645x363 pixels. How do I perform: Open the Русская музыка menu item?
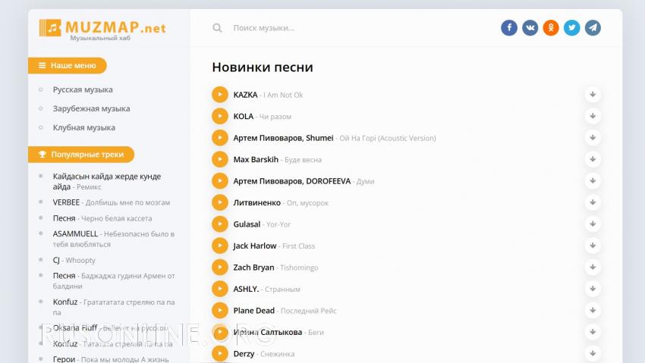coord(83,89)
